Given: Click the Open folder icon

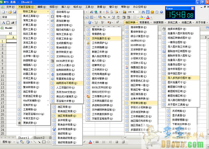Looking at the screenshot, I should (x=10, y=12).
